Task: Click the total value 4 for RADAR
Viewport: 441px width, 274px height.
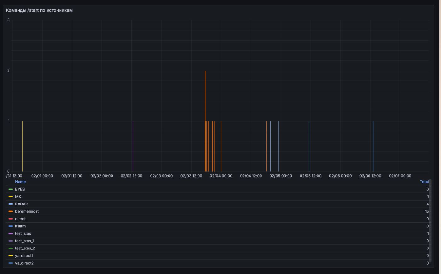Action: click(x=427, y=204)
